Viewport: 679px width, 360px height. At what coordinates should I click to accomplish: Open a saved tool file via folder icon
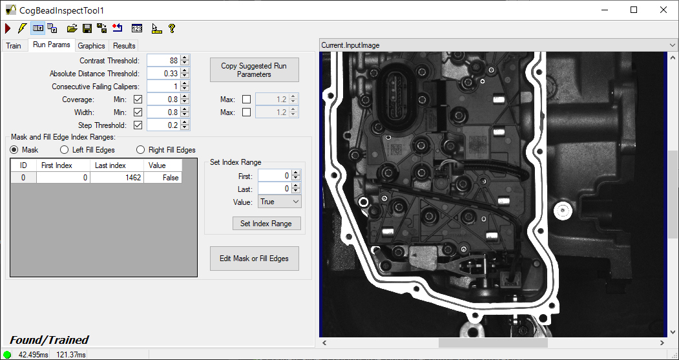72,28
